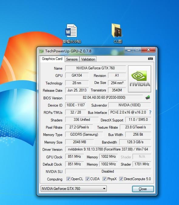Click the BIOS save chip icon
179x205 pixels.
(x=148, y=98)
